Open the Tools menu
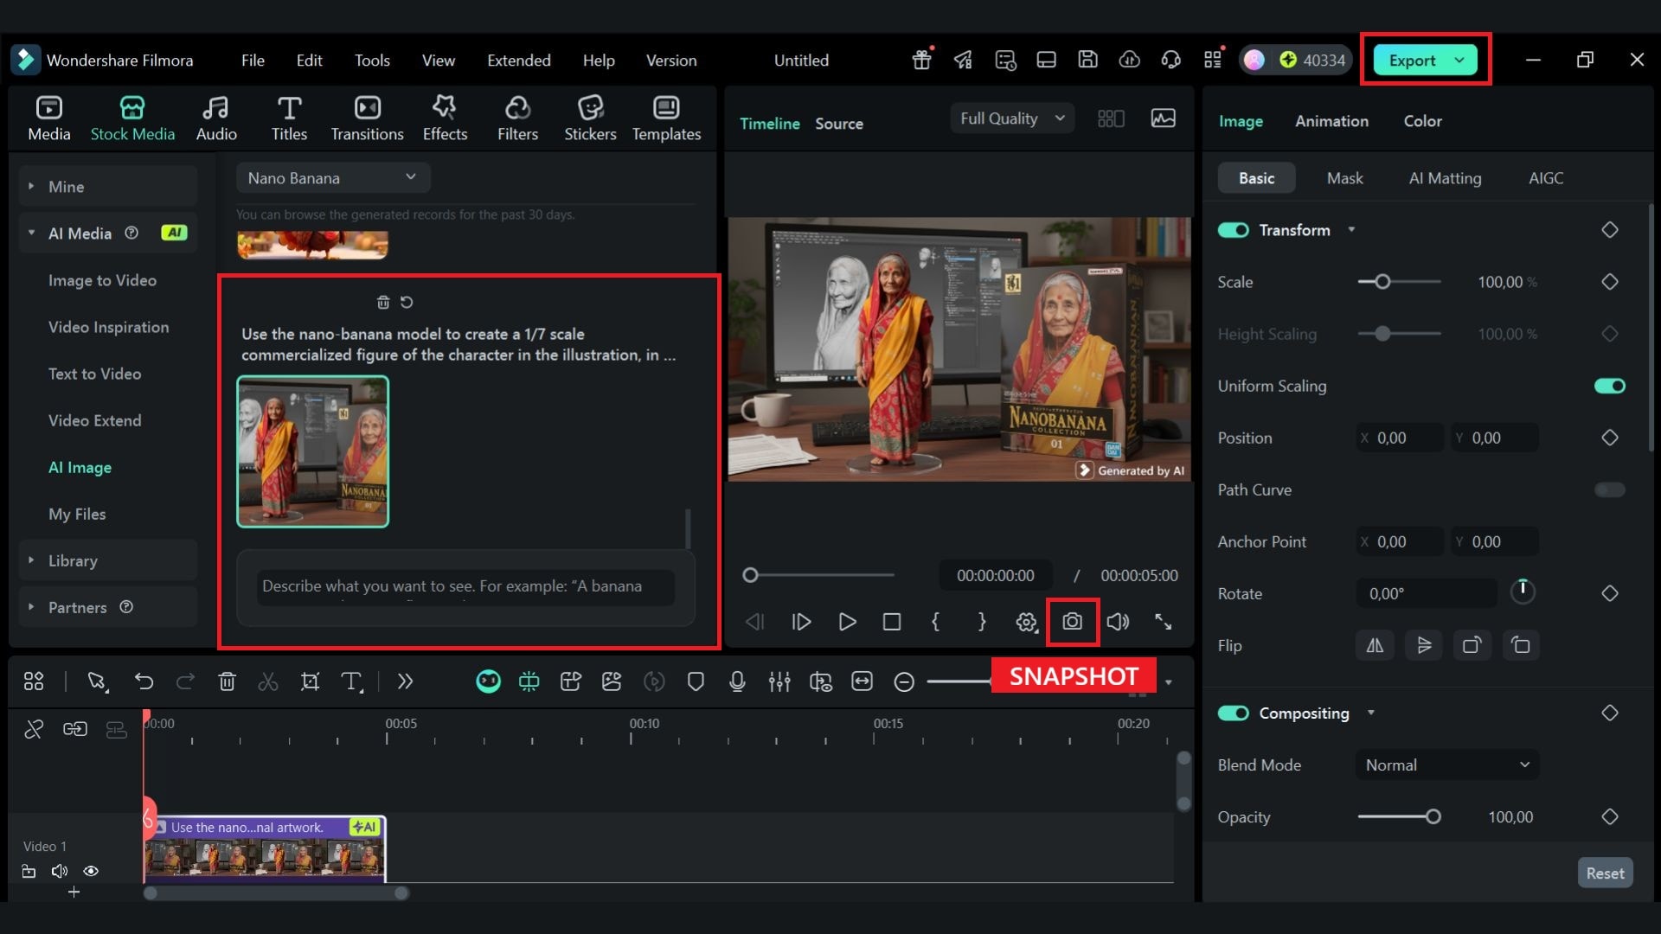1661x934 pixels. tap(372, 61)
